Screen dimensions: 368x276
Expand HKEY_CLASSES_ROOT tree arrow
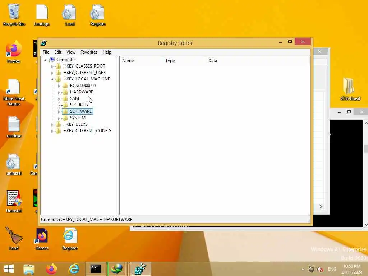tap(52, 66)
